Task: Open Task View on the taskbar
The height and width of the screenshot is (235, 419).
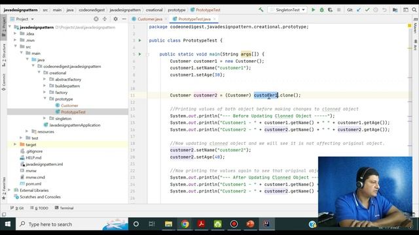Action: pyautogui.click(x=152, y=224)
